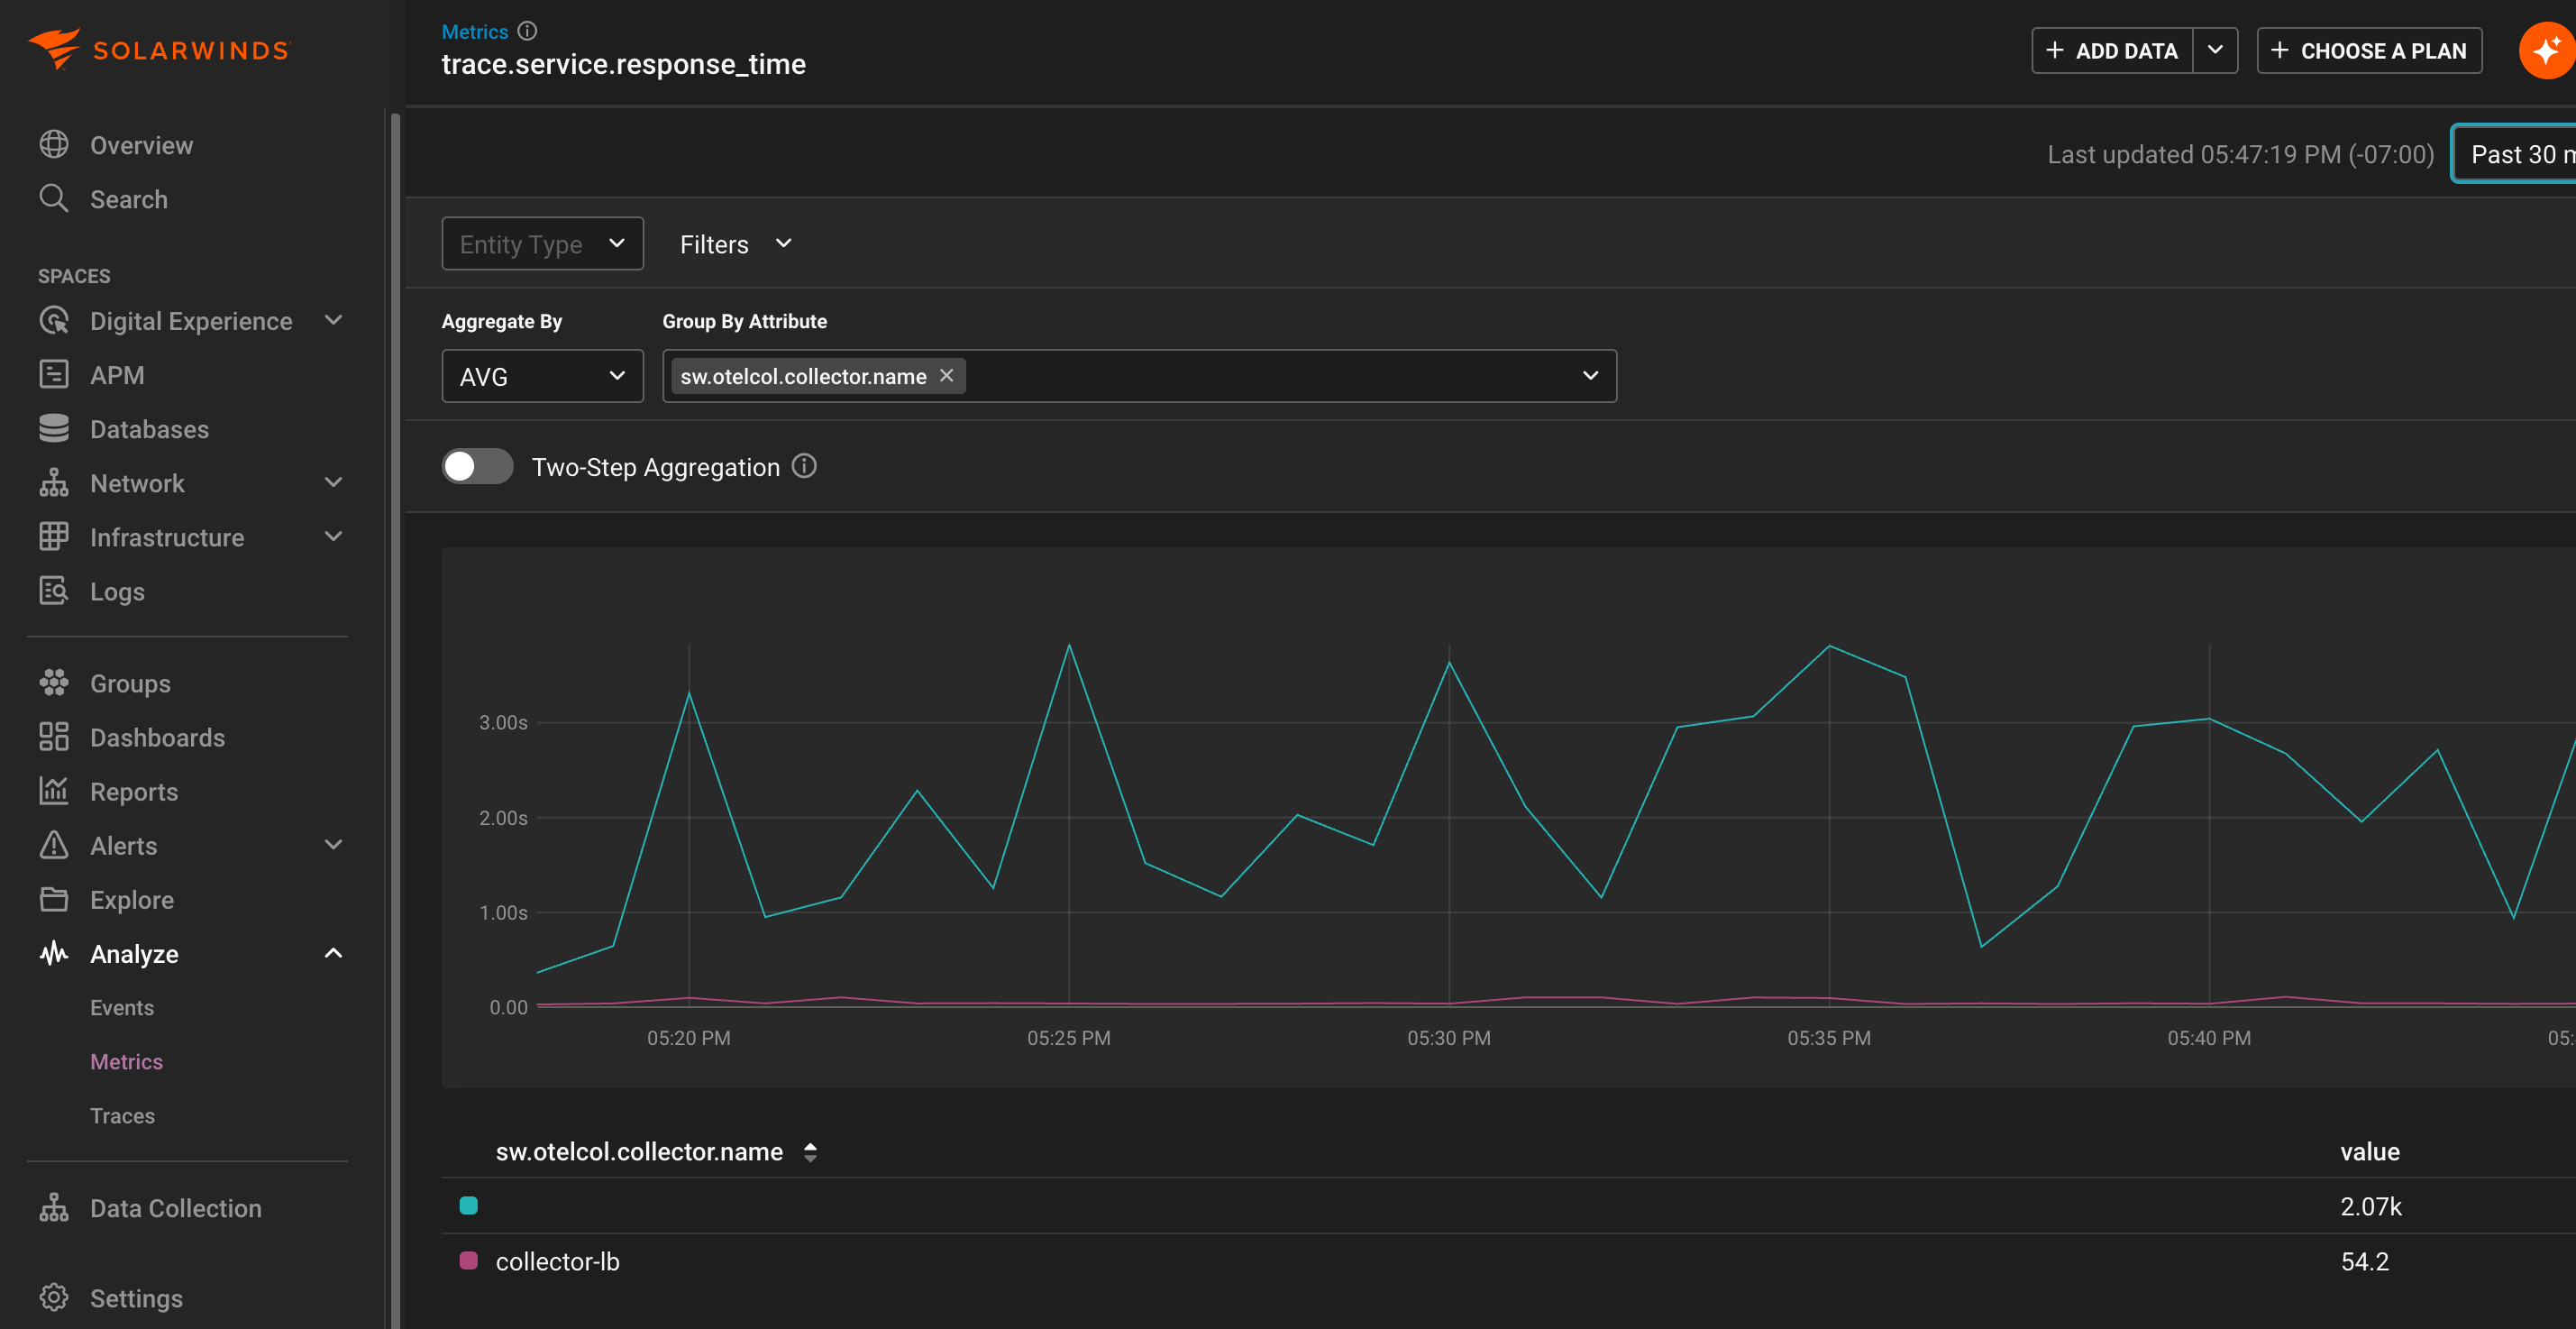The width and height of the screenshot is (2576, 1329).
Task: Collapse the Analyze section
Action: click(x=333, y=953)
